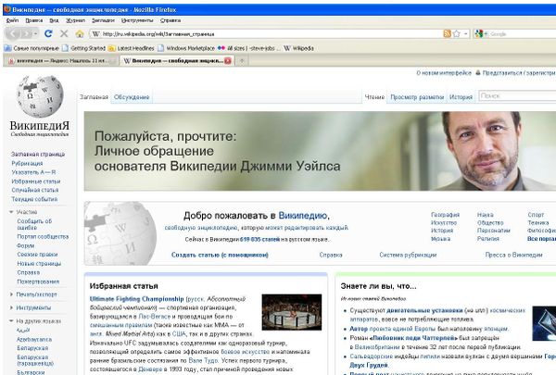
Task: Open the Рубрикация sidebar link
Action: click(27, 163)
